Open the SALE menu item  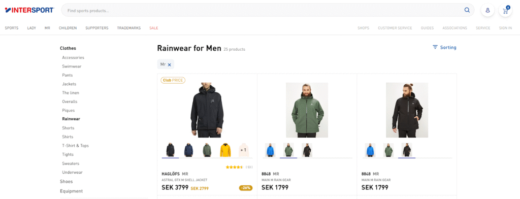(x=153, y=28)
